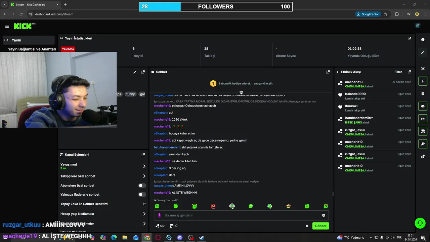The width and height of the screenshot is (430, 242).
Task: Click KalandeRRR0 followed channel entry
Action: click(x=375, y=96)
